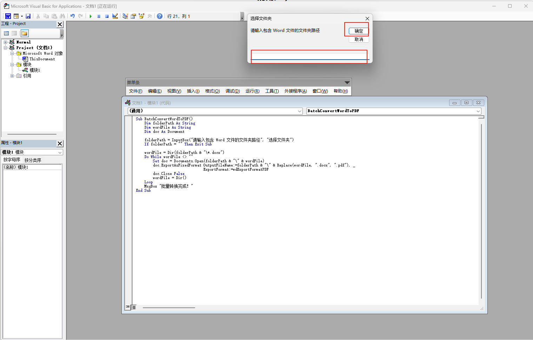The height and width of the screenshot is (340, 533).
Task: Click the 菜单条 toolbar options arrow
Action: click(347, 83)
